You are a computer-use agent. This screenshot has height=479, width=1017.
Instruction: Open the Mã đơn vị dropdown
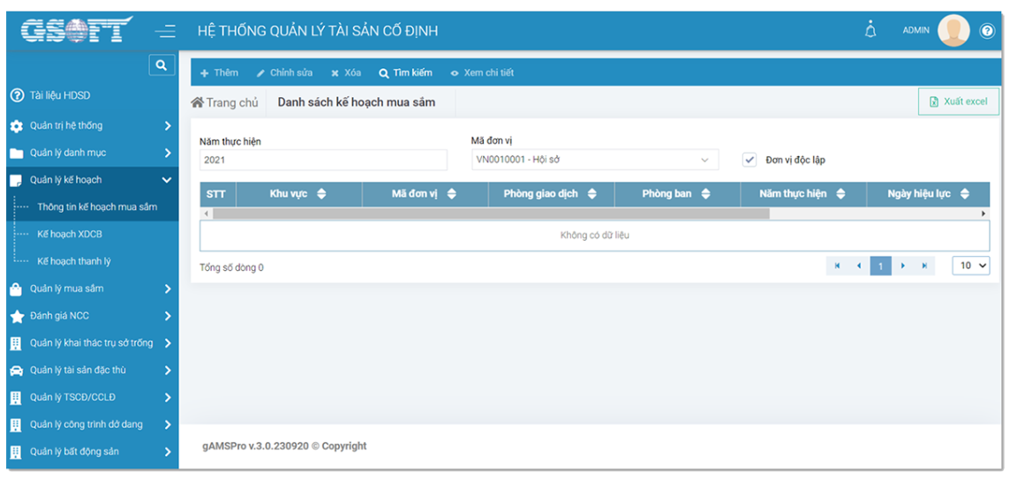(594, 160)
